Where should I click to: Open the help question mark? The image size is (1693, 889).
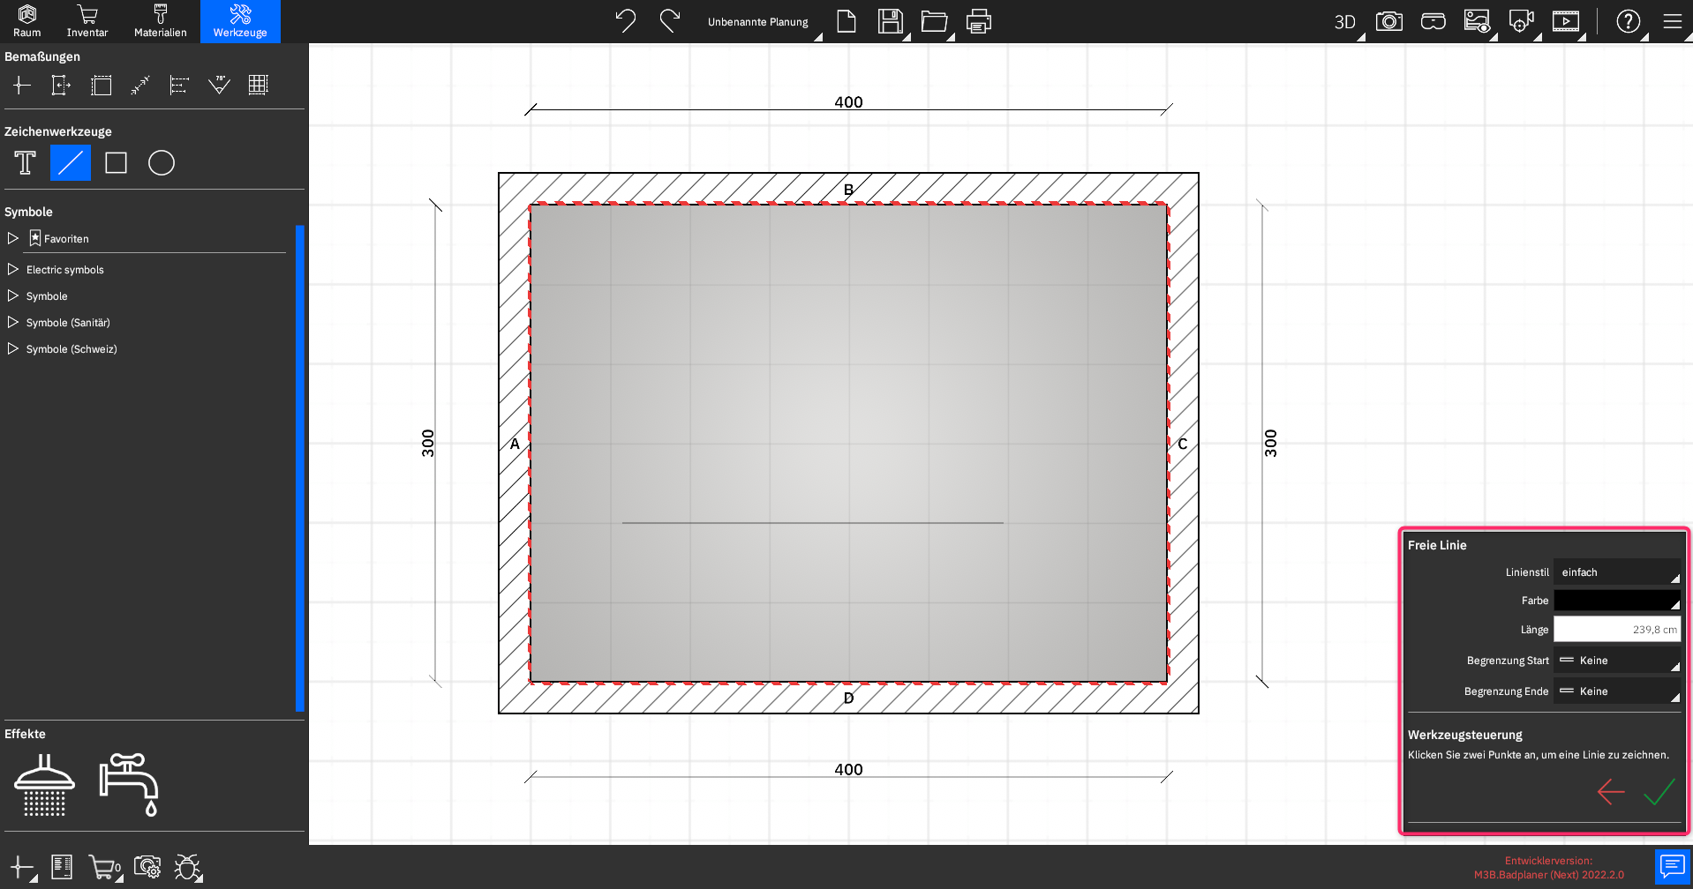[1629, 21]
